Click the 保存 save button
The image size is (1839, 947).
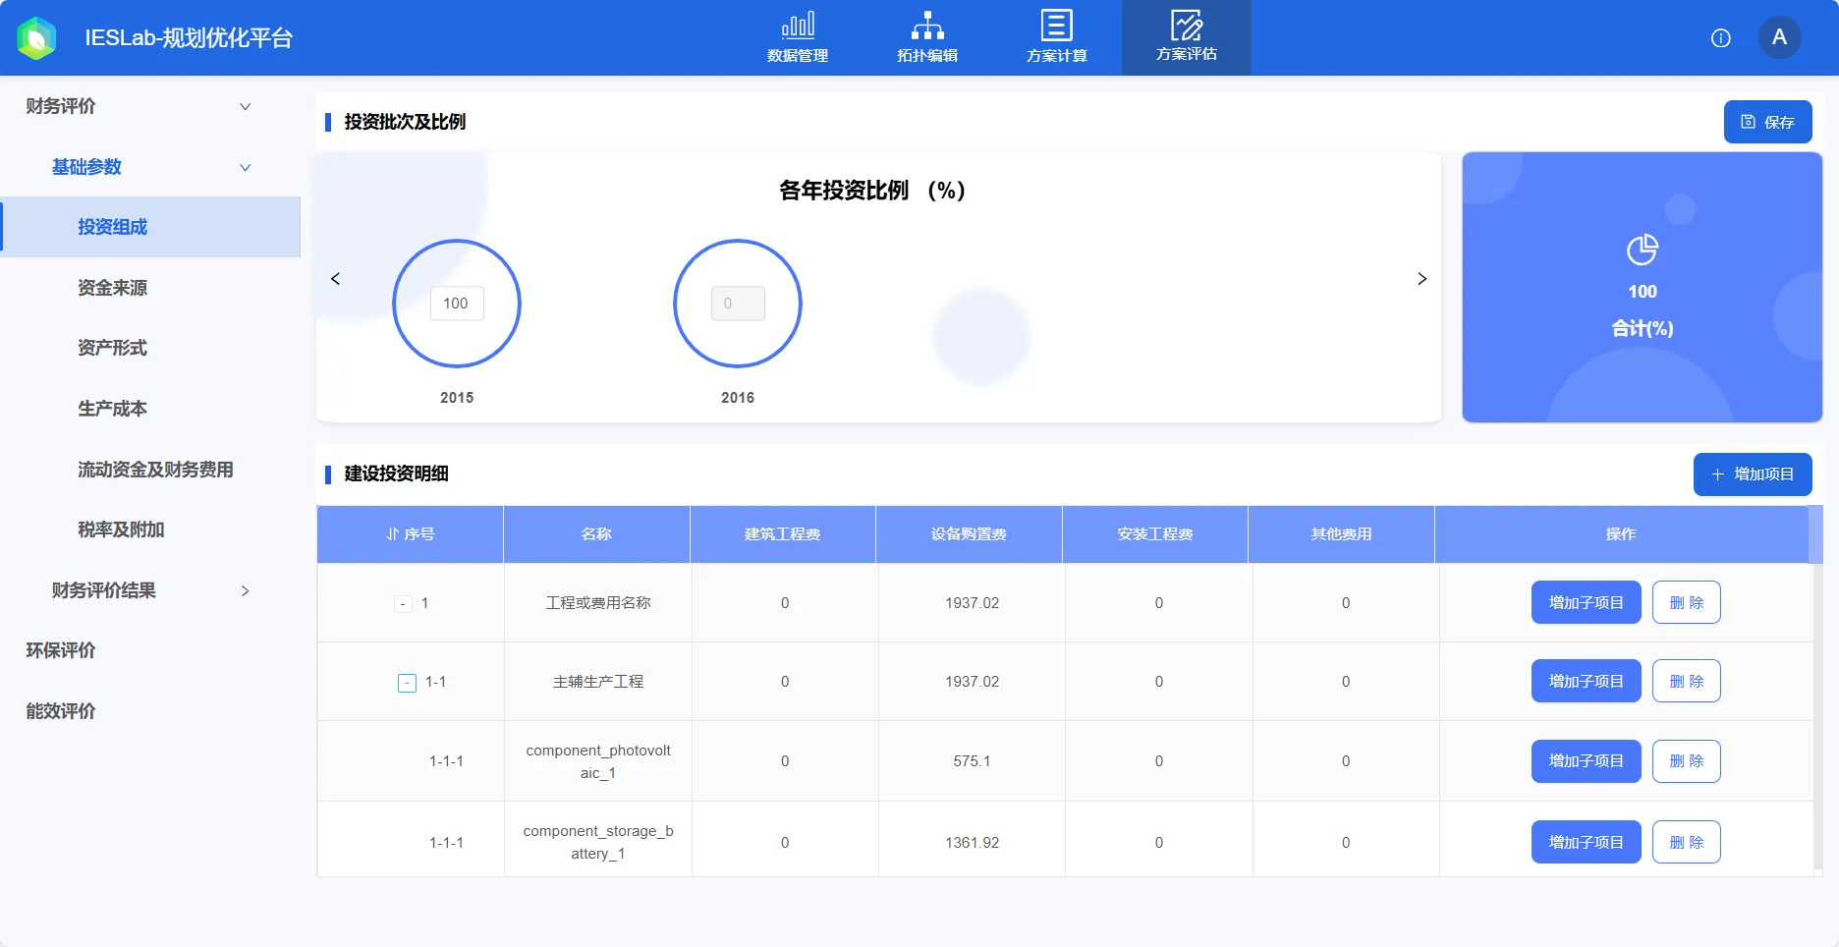pos(1767,122)
